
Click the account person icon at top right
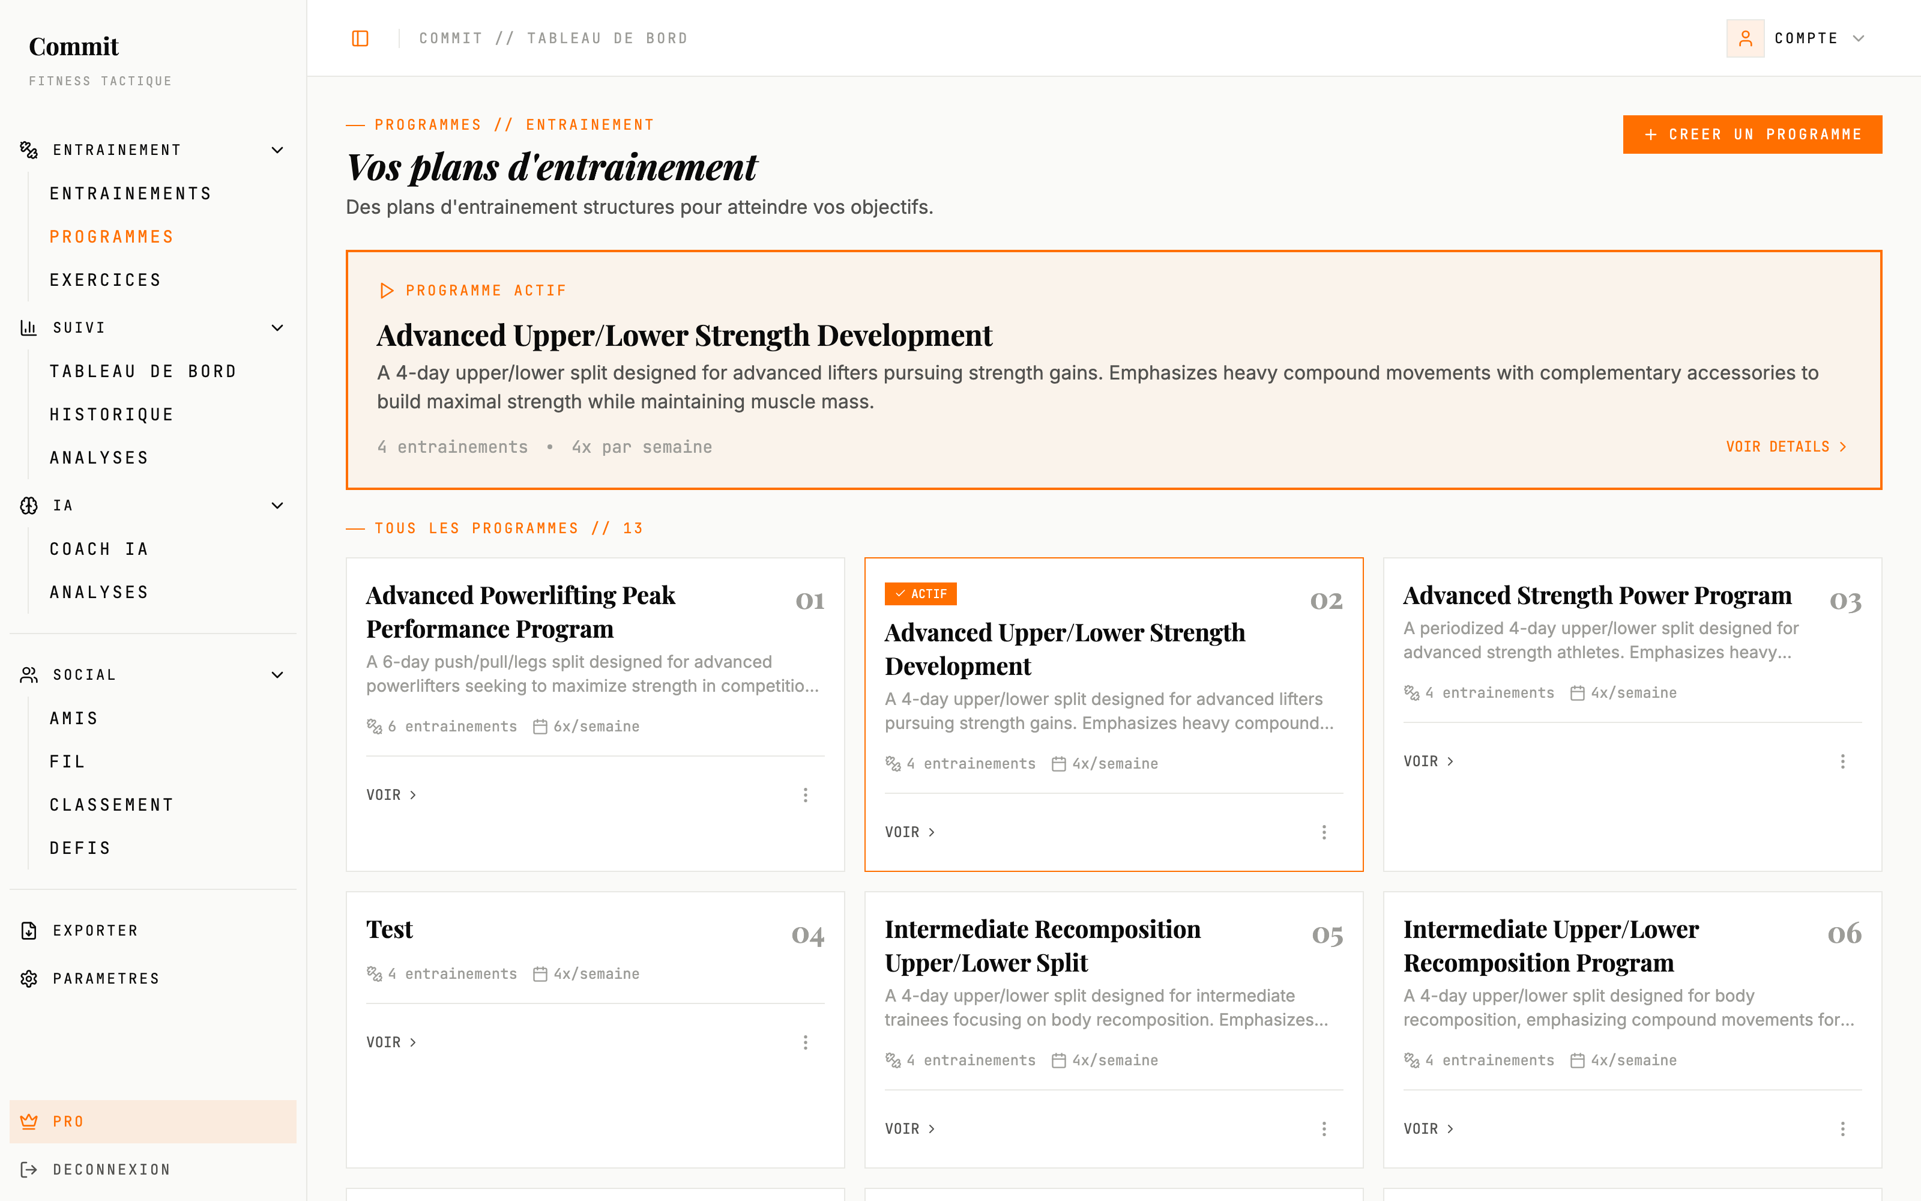click(1745, 37)
